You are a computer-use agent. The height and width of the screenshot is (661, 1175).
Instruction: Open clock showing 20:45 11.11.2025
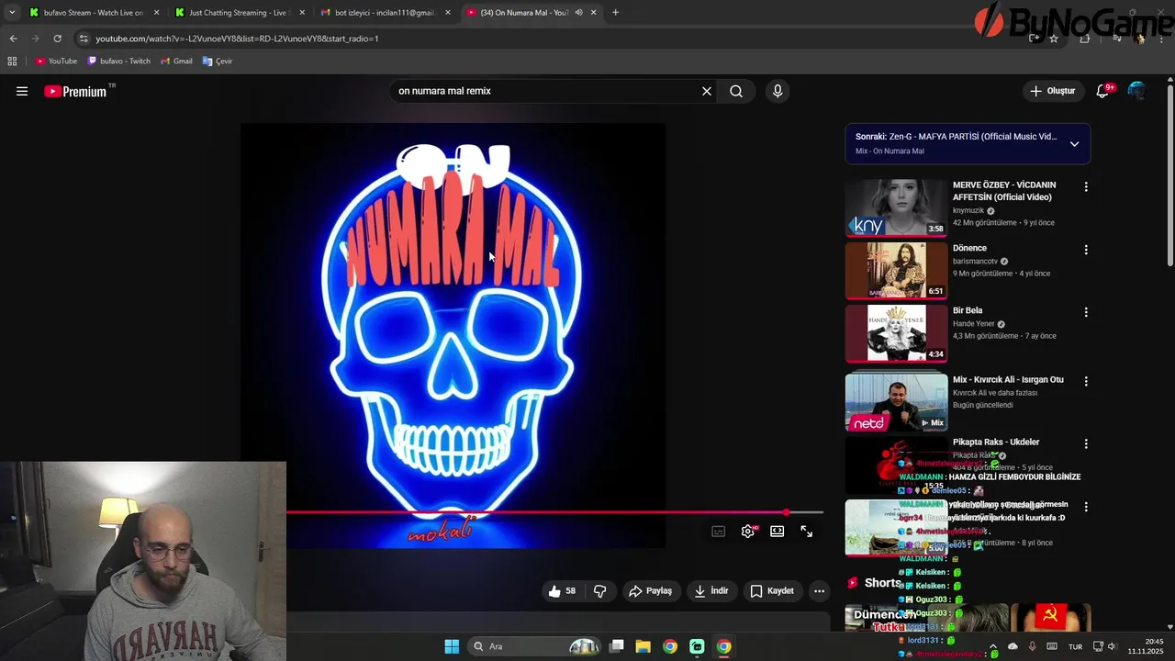(1146, 646)
